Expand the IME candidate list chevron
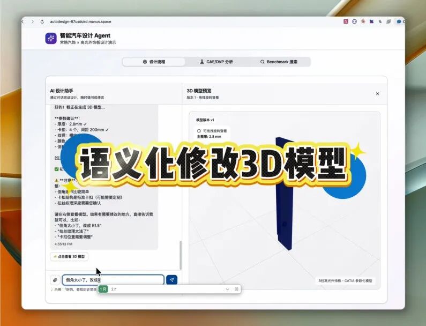426x326 pixels. pos(227,289)
